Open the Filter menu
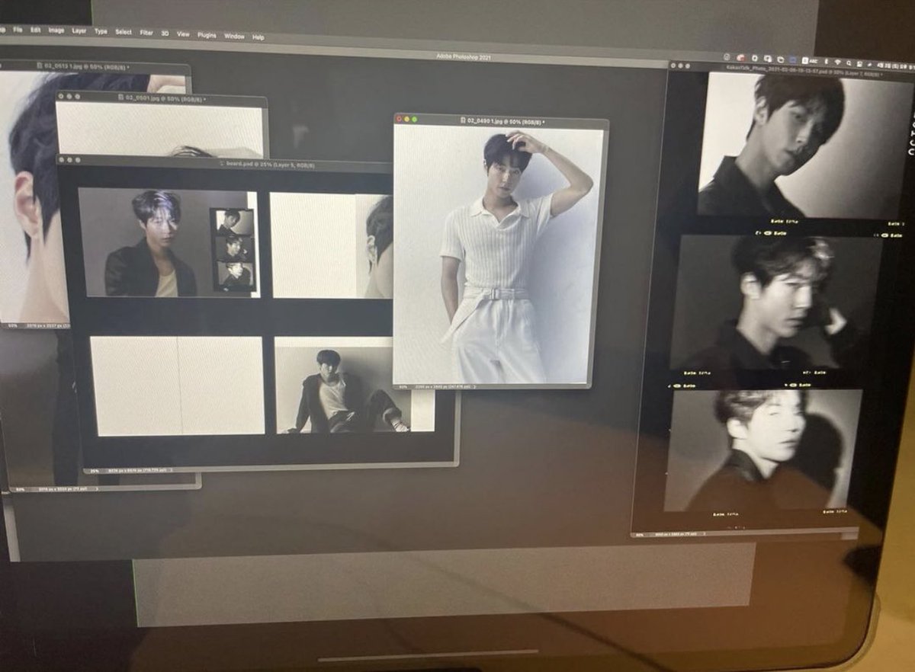Screen dimensions: 915x672 (146, 34)
